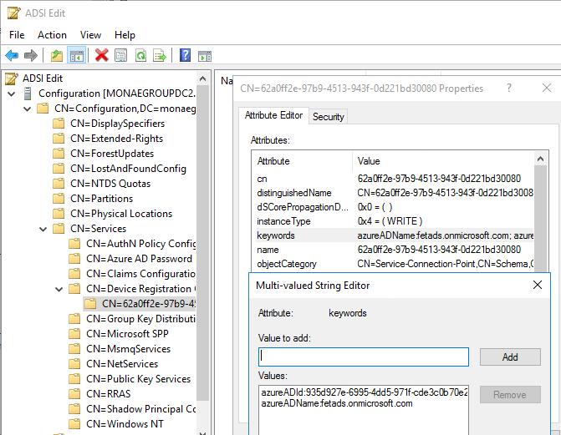The width and height of the screenshot is (561, 435).
Task: Switch to the Security tab
Action: point(328,117)
